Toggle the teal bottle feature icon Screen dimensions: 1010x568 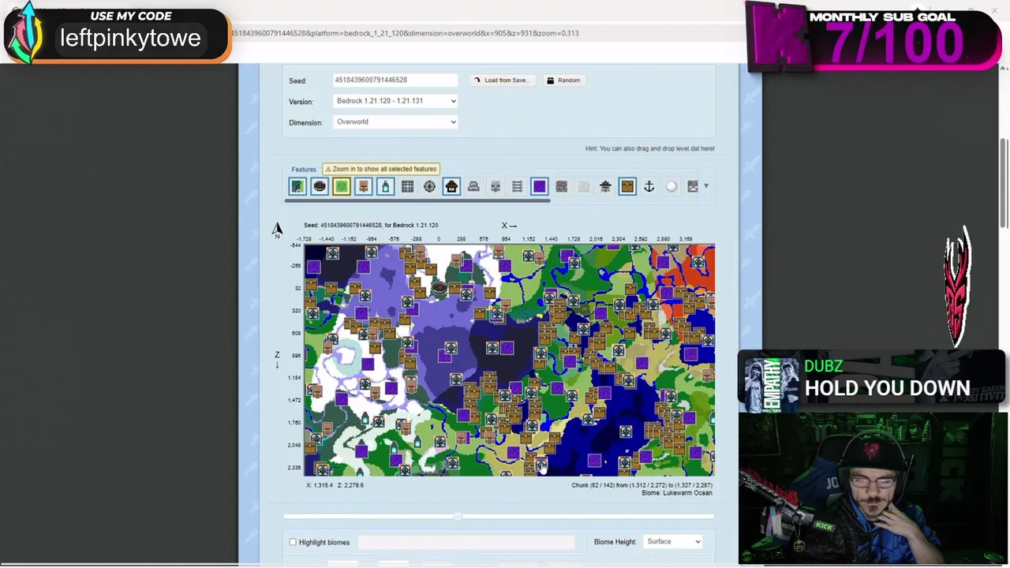pyautogui.click(x=385, y=186)
